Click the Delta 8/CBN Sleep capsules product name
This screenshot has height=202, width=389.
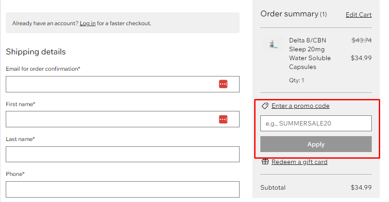(x=310, y=53)
